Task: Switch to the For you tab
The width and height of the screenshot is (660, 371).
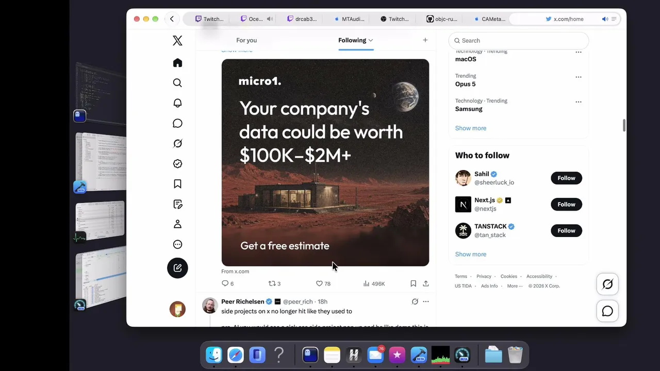Action: coord(246,40)
